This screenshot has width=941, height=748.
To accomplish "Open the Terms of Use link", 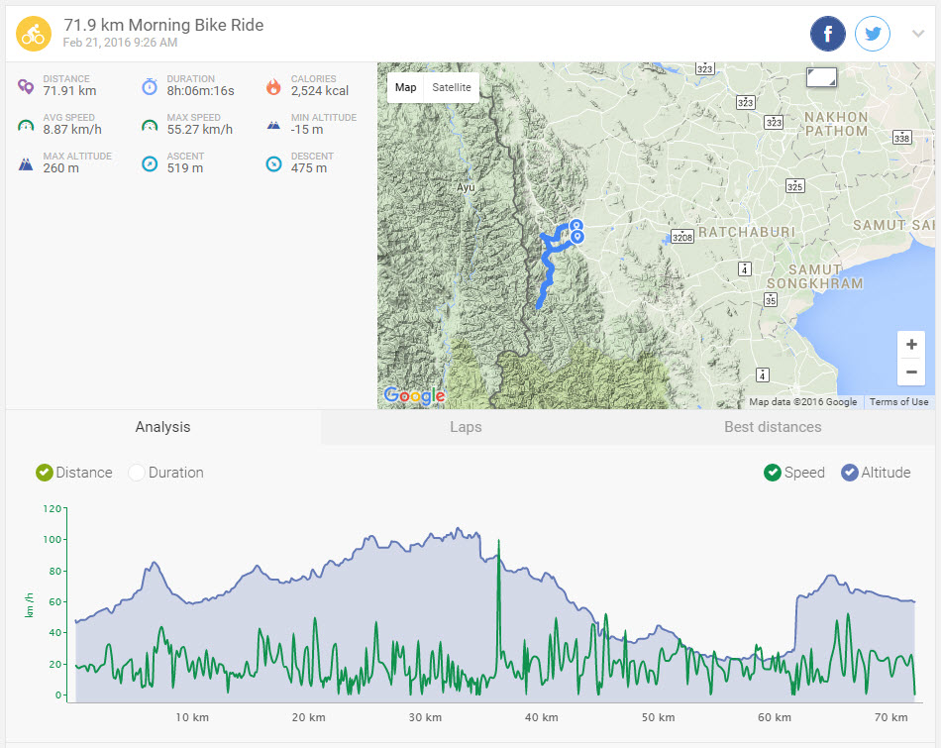I will [x=898, y=402].
